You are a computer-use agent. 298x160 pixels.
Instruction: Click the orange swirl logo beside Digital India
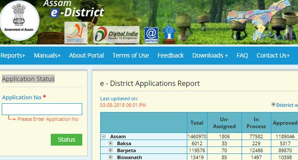point(76,33)
